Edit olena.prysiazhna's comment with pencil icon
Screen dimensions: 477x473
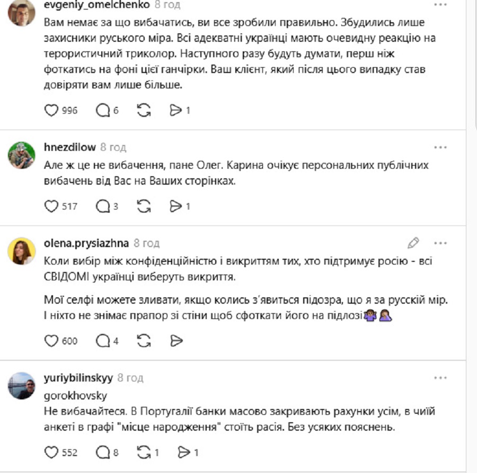coord(413,243)
